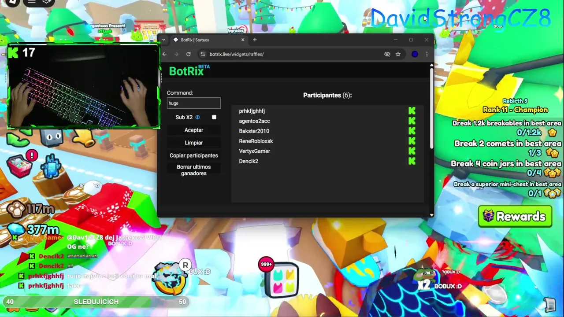Viewport: 564px width, 317px height.
Task: Select participant prhkfjghhfj
Action: [252, 111]
